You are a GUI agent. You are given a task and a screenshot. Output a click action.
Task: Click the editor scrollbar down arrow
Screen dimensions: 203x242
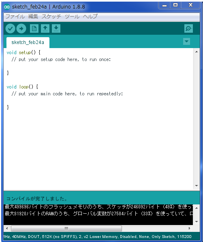pos(197,186)
